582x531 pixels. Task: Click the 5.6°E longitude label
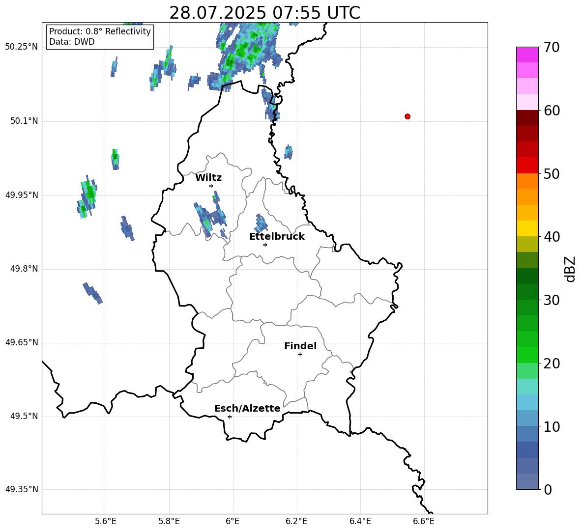click(106, 521)
